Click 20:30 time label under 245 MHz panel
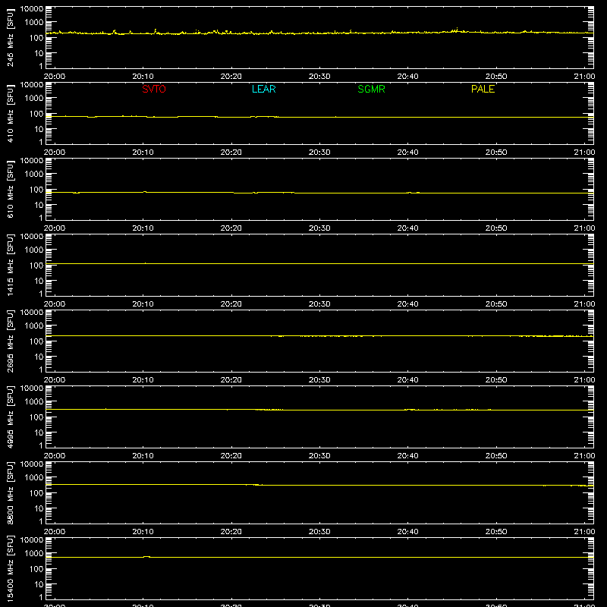Image resolution: width=607 pixels, height=607 pixels. 319,77
